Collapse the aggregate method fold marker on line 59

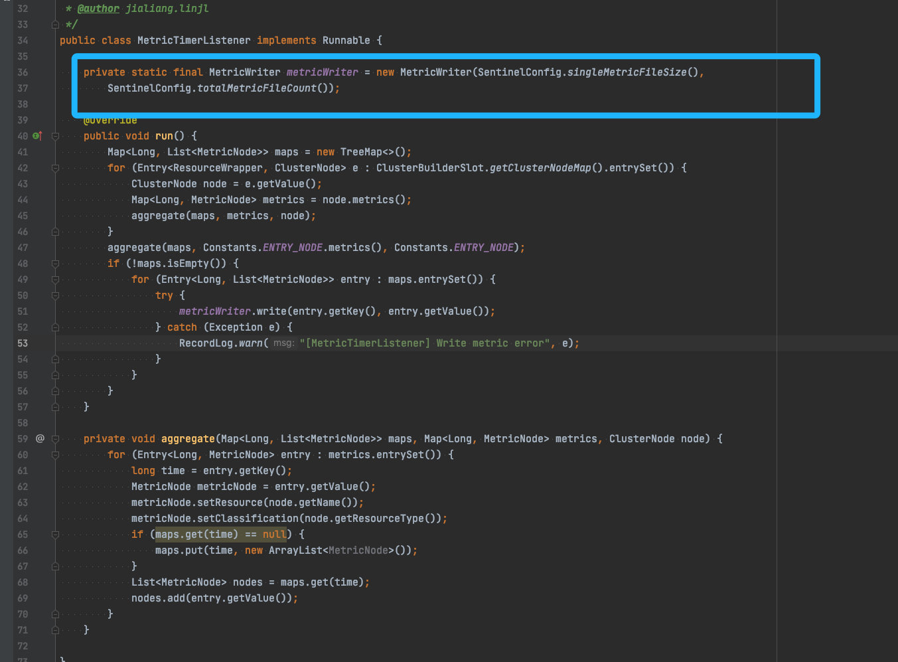56,439
